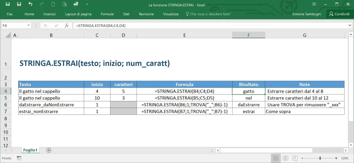Switch to Page Layout view icon
This screenshot has width=354, height=163.
285,158
